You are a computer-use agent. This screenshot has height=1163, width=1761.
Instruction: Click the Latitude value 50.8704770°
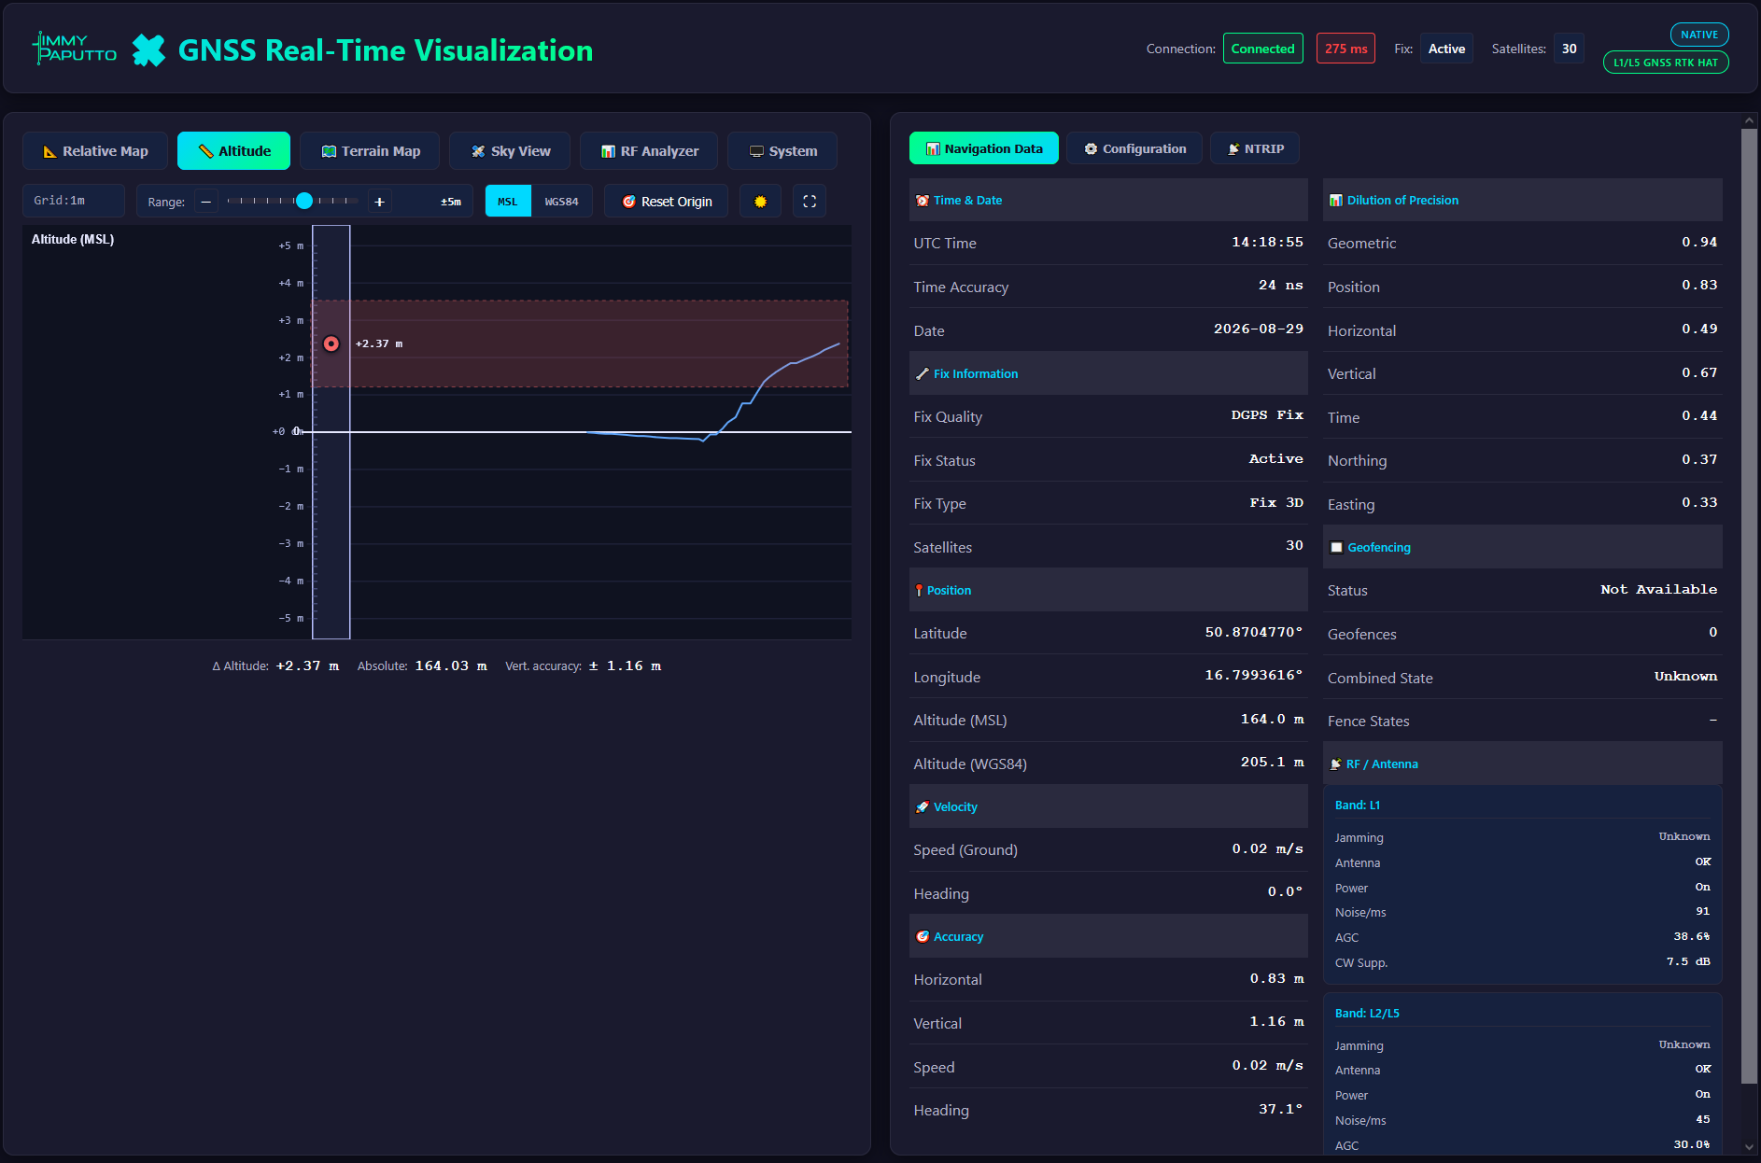pyautogui.click(x=1253, y=632)
